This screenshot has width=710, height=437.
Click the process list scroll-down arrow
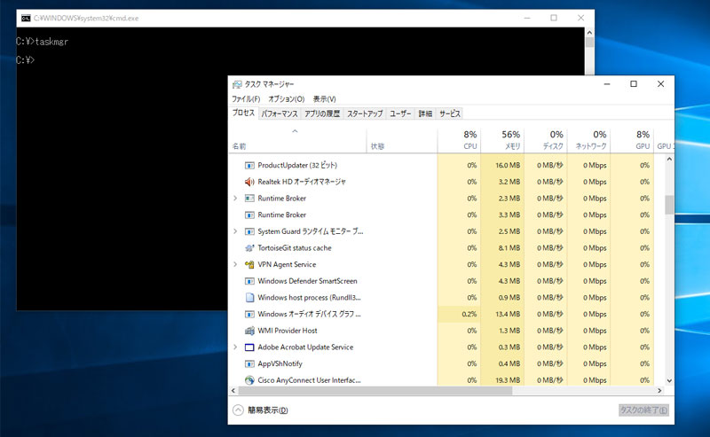tap(669, 381)
